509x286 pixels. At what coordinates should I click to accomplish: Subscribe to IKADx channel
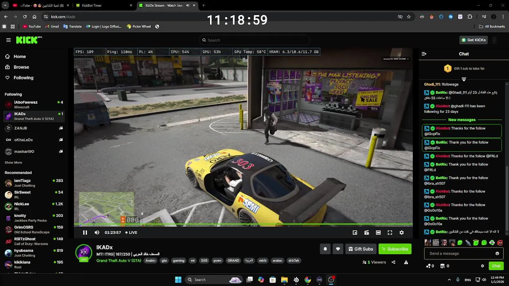pos(395,249)
